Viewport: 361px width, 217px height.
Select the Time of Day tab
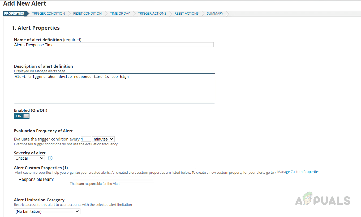[120, 14]
